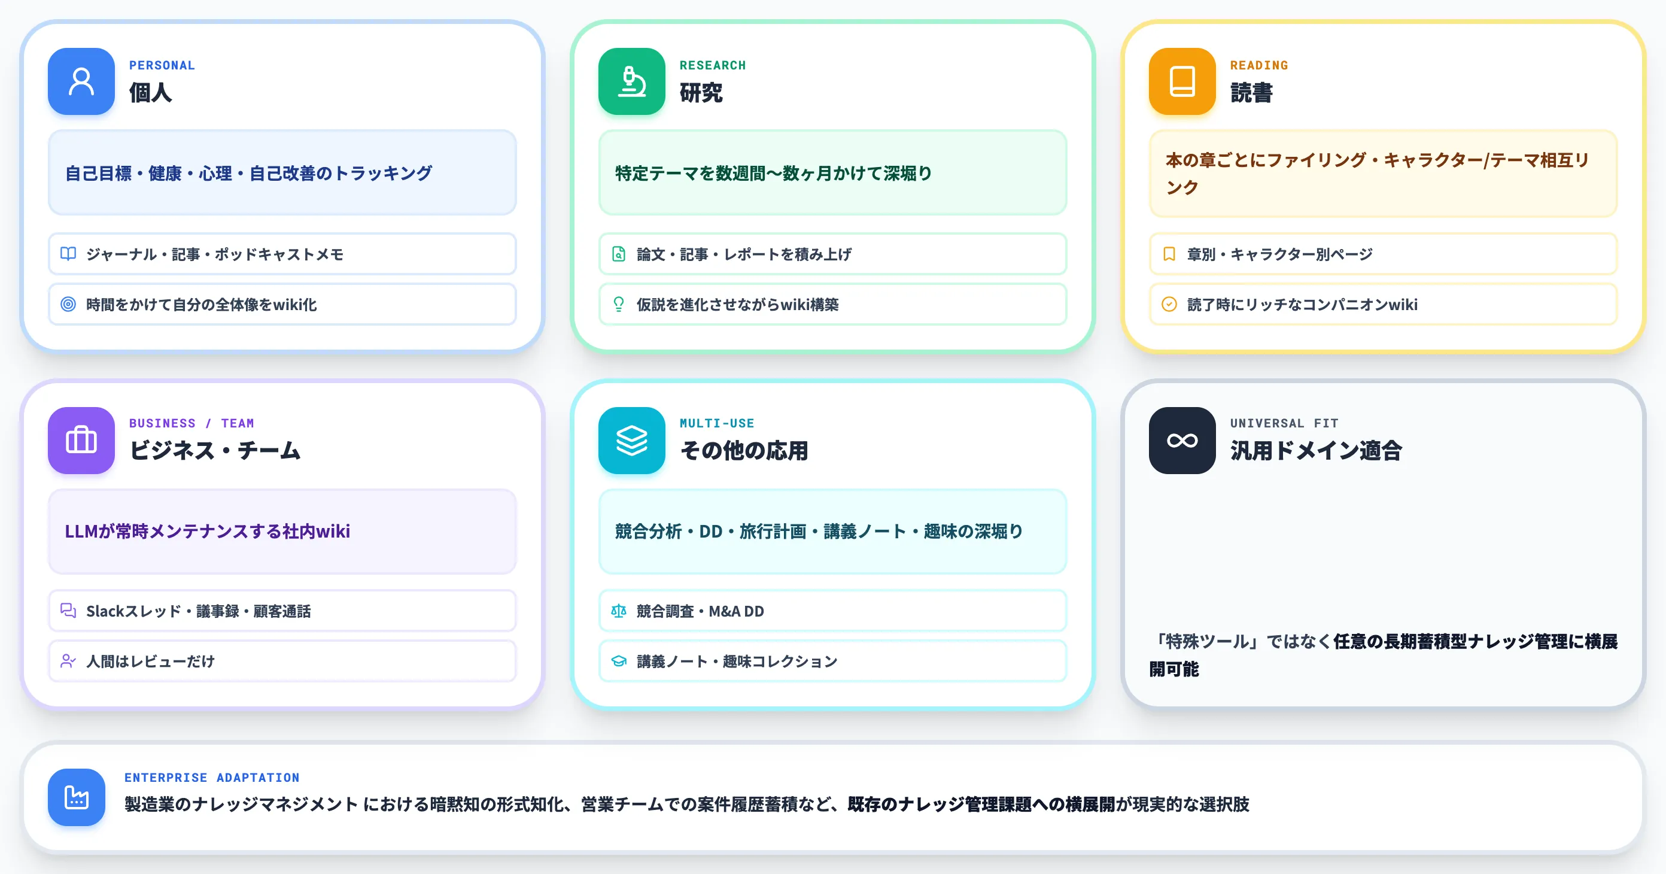Image resolution: width=1666 pixels, height=874 pixels.
Task: Click the 仮説を進化させながらwiki構築 row
Action: click(x=832, y=304)
